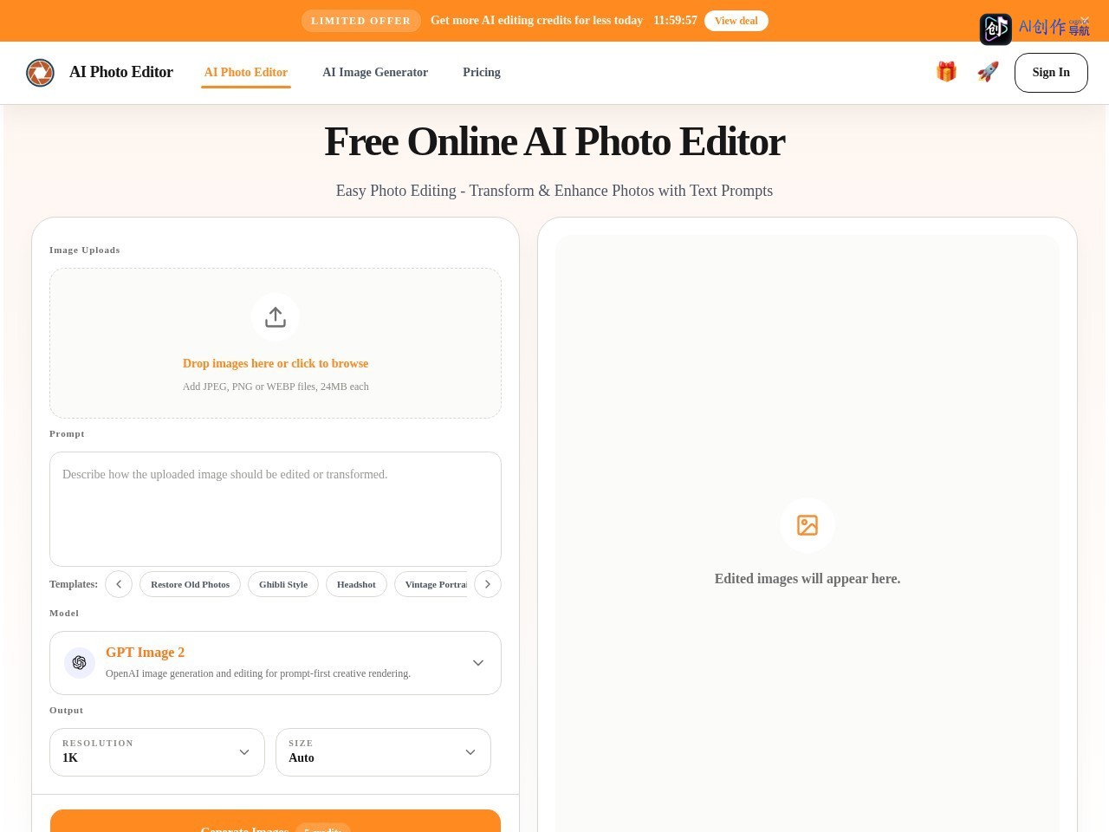Viewport: 1109px width, 832px height.
Task: Click the AI Photo Editor brand name
Action: click(x=121, y=72)
